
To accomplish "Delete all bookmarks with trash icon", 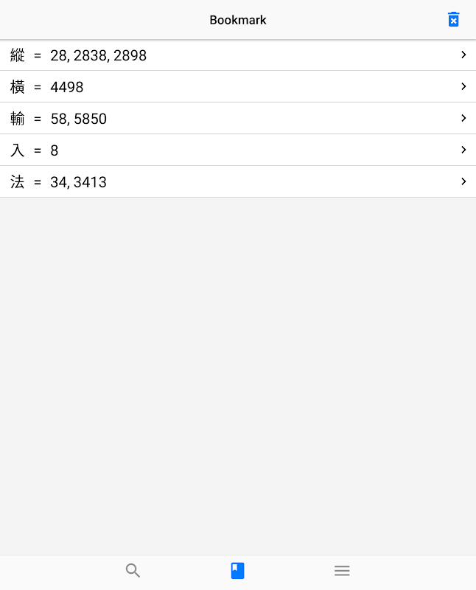I will click(453, 20).
